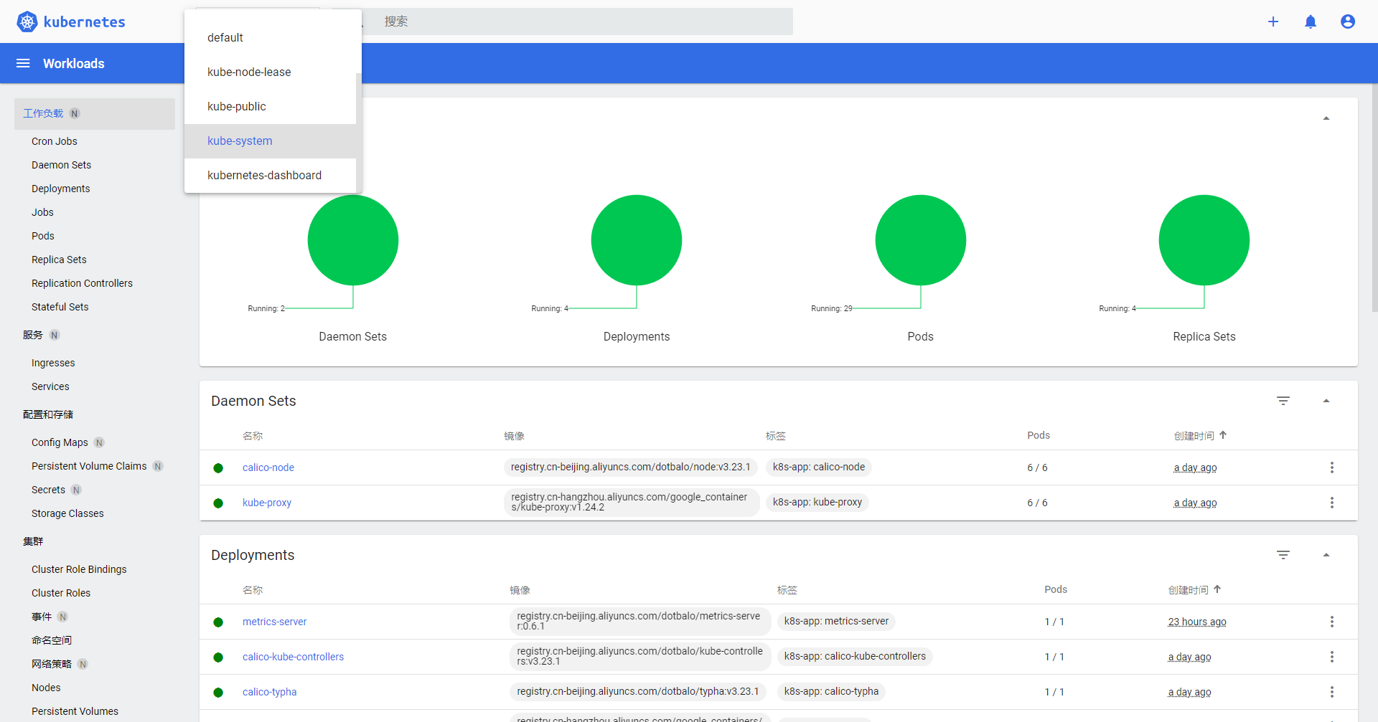The width and height of the screenshot is (1378, 722).
Task: Open the 服务 sidebar section
Action: pyautogui.click(x=33, y=335)
